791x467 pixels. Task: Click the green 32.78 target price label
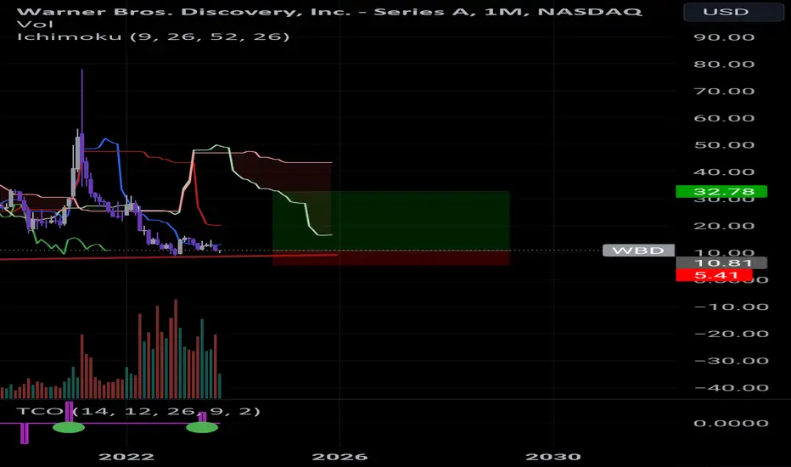[721, 191]
